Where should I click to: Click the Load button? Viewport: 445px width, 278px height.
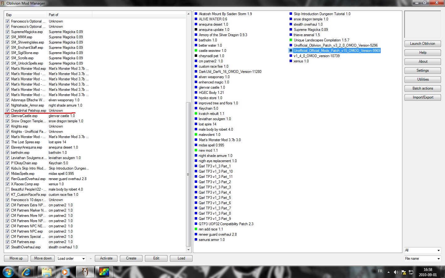181,259
